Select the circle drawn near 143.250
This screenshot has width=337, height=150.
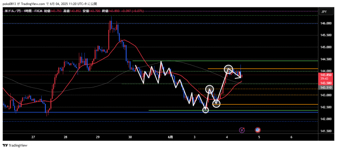pos(210,89)
